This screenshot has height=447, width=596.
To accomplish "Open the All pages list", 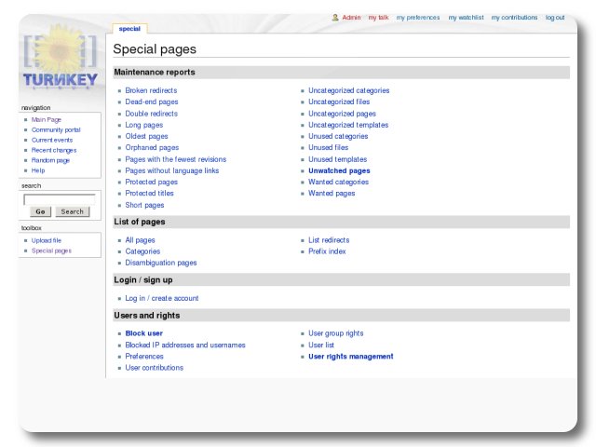I will pos(140,240).
